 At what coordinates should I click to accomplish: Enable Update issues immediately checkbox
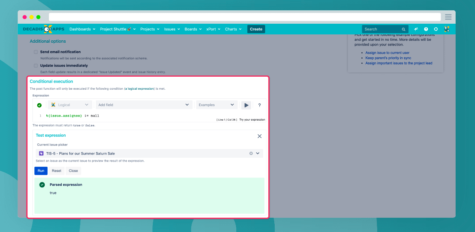pos(36,66)
